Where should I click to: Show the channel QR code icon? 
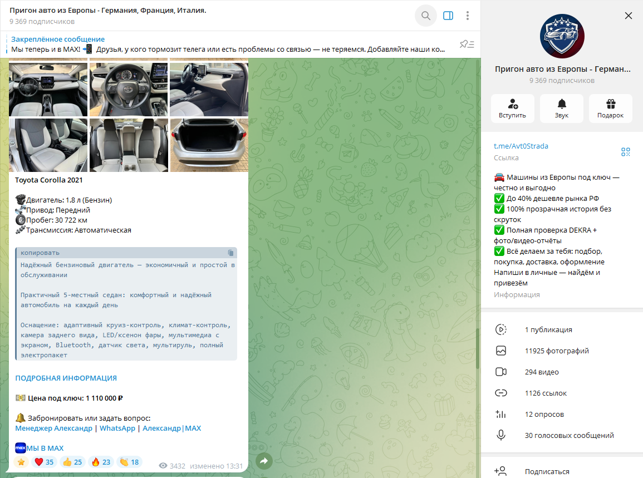625,152
